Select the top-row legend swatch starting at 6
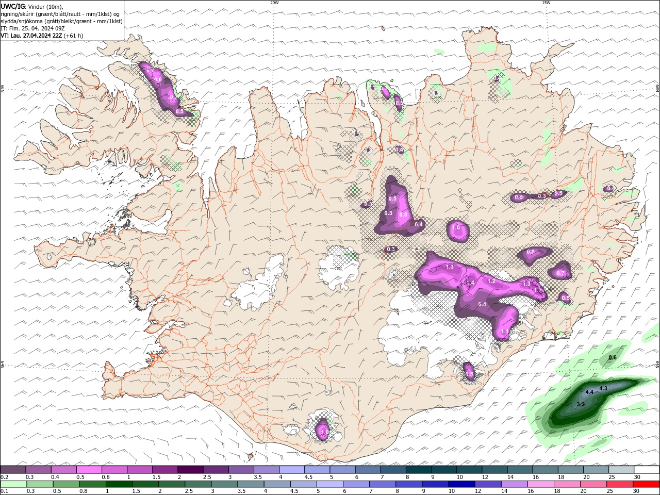This screenshot has height=495, width=660. (x=368, y=470)
